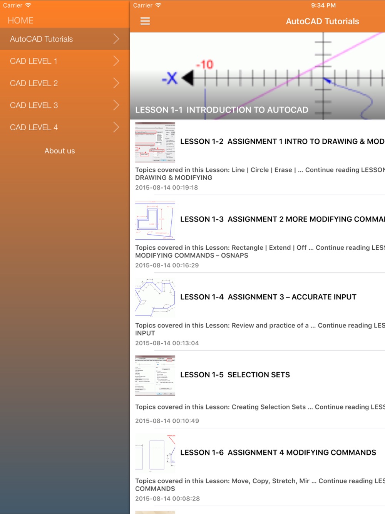This screenshot has height=514, width=385.
Task: Expand the CAD LEVEL 4 chevron
Action: 116,127
